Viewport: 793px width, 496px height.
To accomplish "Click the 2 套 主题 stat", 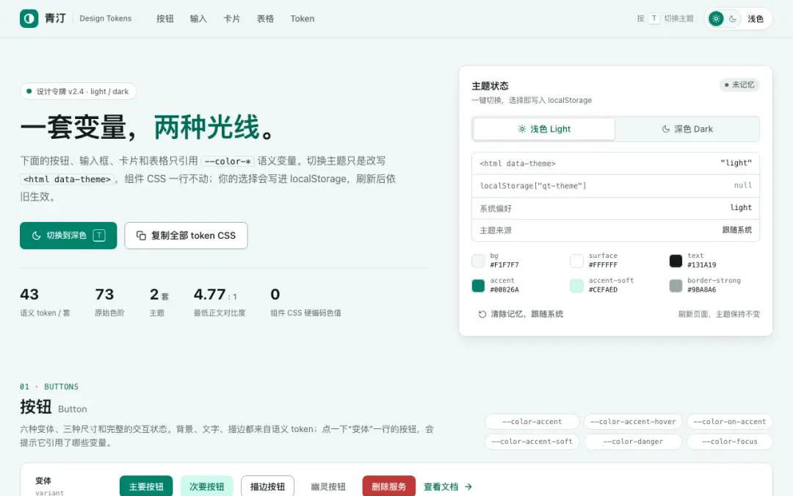I will (159, 302).
